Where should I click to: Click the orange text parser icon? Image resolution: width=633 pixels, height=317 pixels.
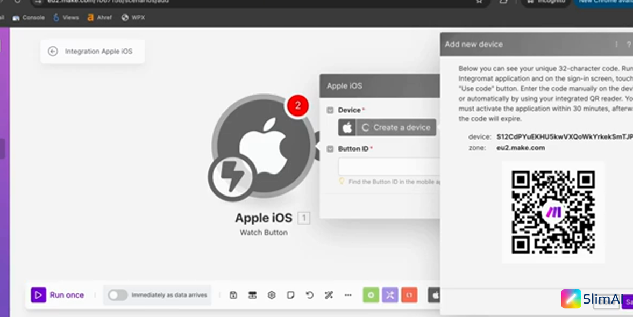coord(409,295)
